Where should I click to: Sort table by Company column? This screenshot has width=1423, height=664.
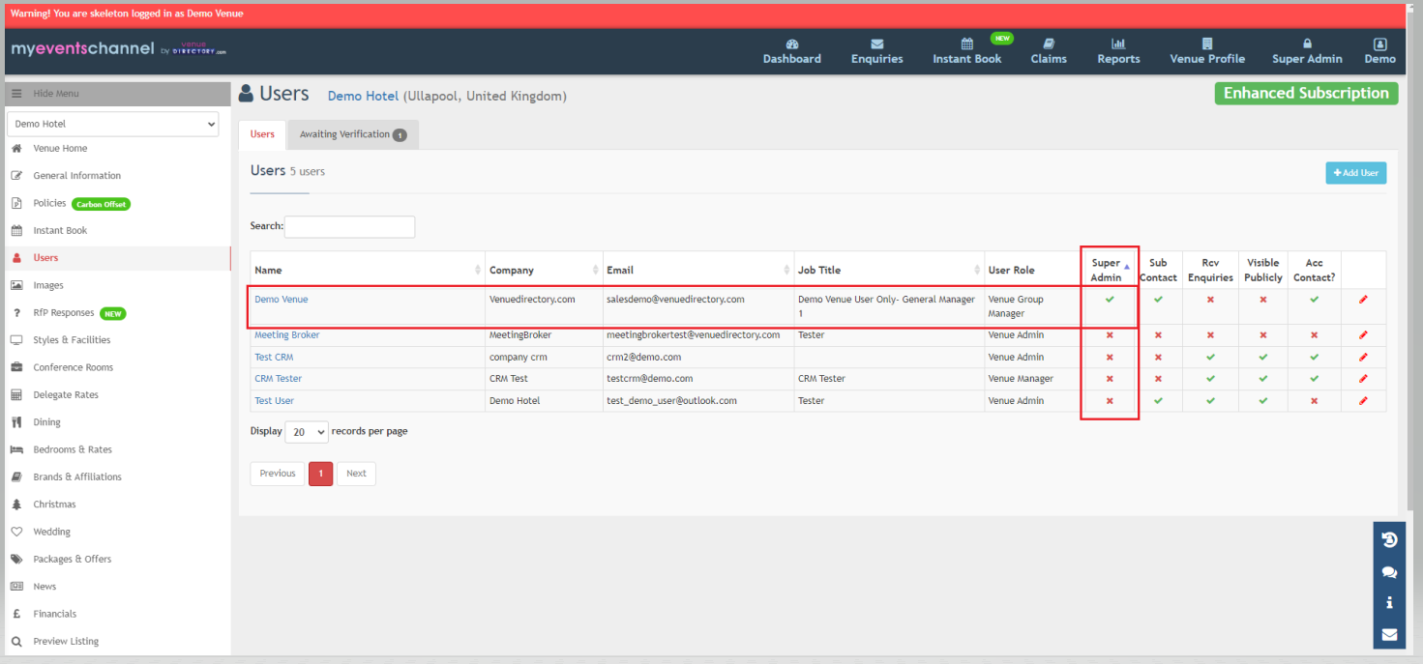(544, 270)
